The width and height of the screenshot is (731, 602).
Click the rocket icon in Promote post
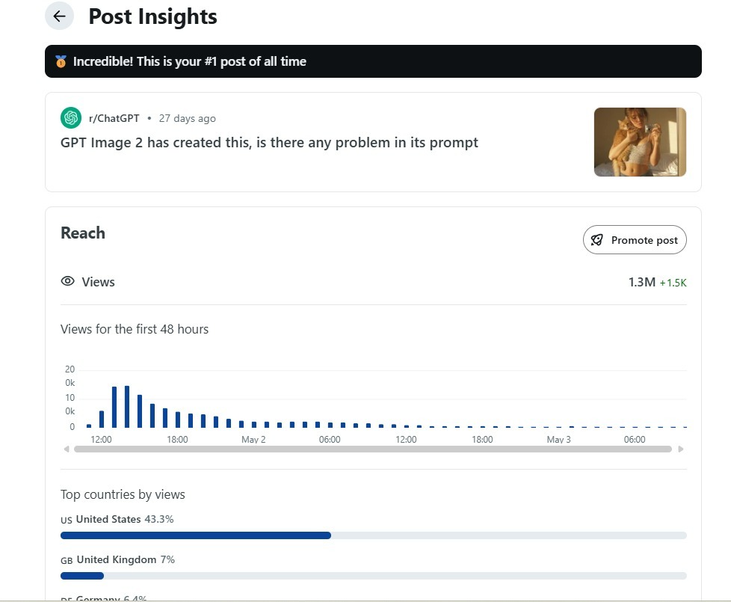coord(596,240)
